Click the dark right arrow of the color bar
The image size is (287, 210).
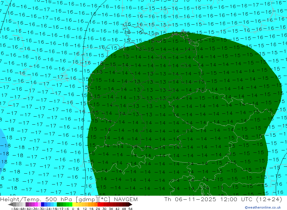click(131, 204)
